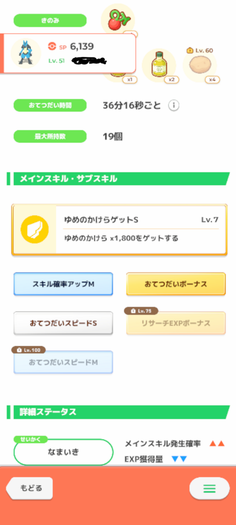Select the おてつだいスピードS sub skill
This screenshot has width=236, height=525.
click(63, 324)
